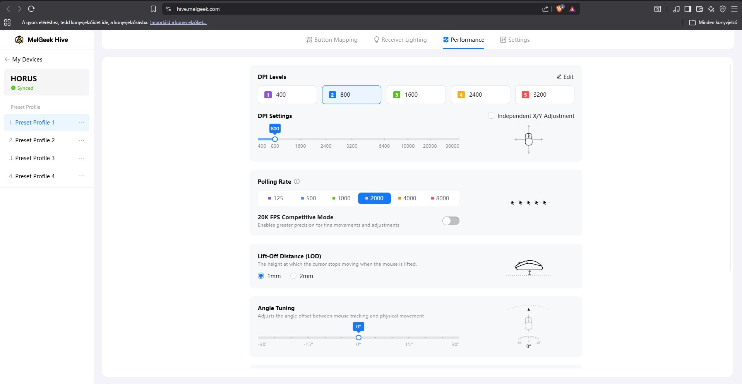Switch to the Button Mapping tab
Screen dimensions: 742x384
point(332,39)
